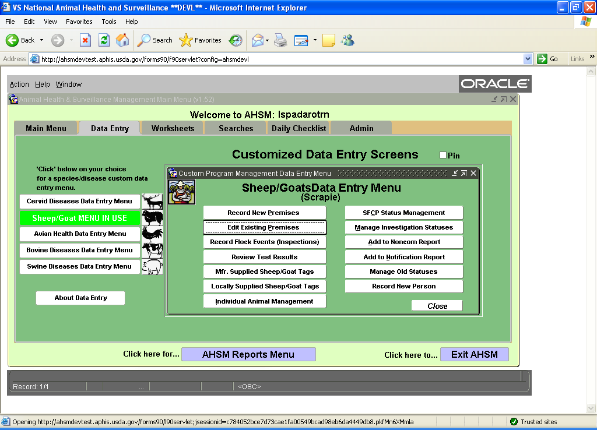Click the deer icon beside Cervid Diseases
This screenshot has height=430, width=597.
tap(152, 202)
